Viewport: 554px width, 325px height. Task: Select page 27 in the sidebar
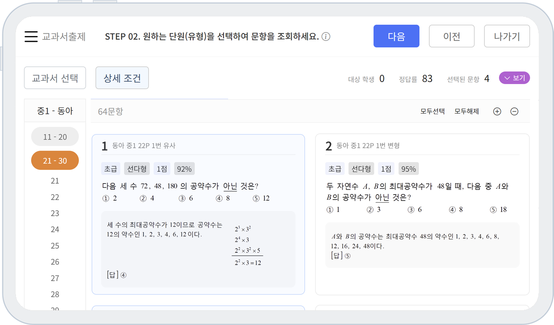(55, 278)
